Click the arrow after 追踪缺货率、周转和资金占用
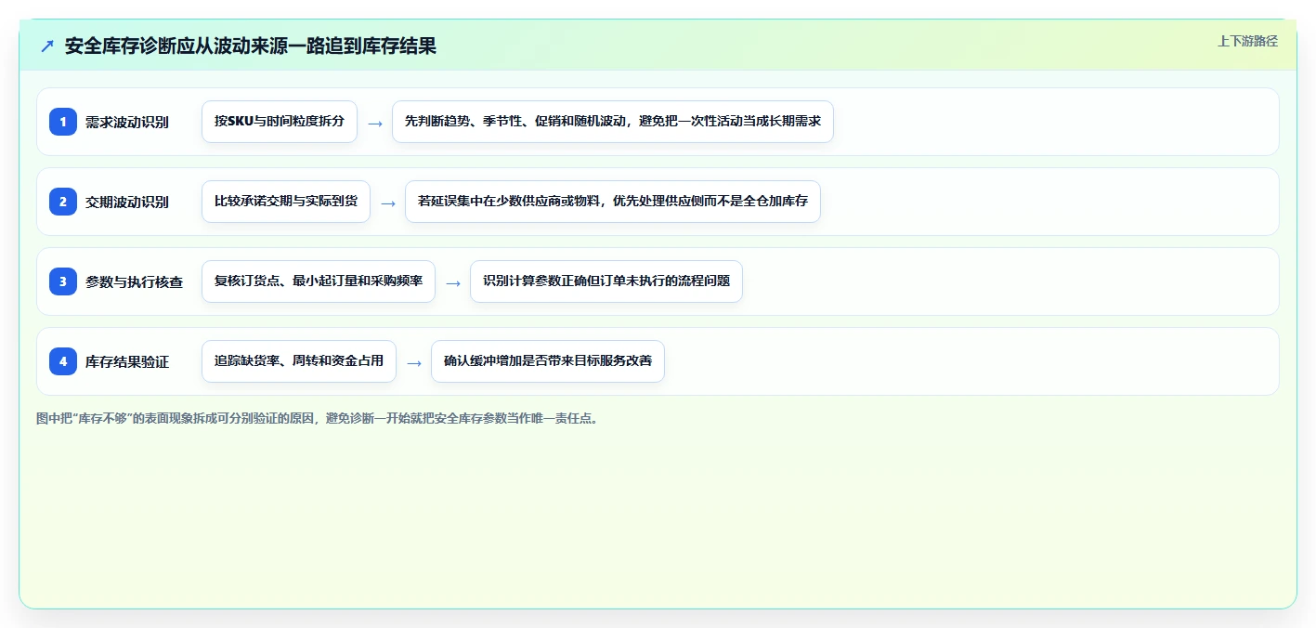This screenshot has width=1316, height=628. (x=414, y=362)
